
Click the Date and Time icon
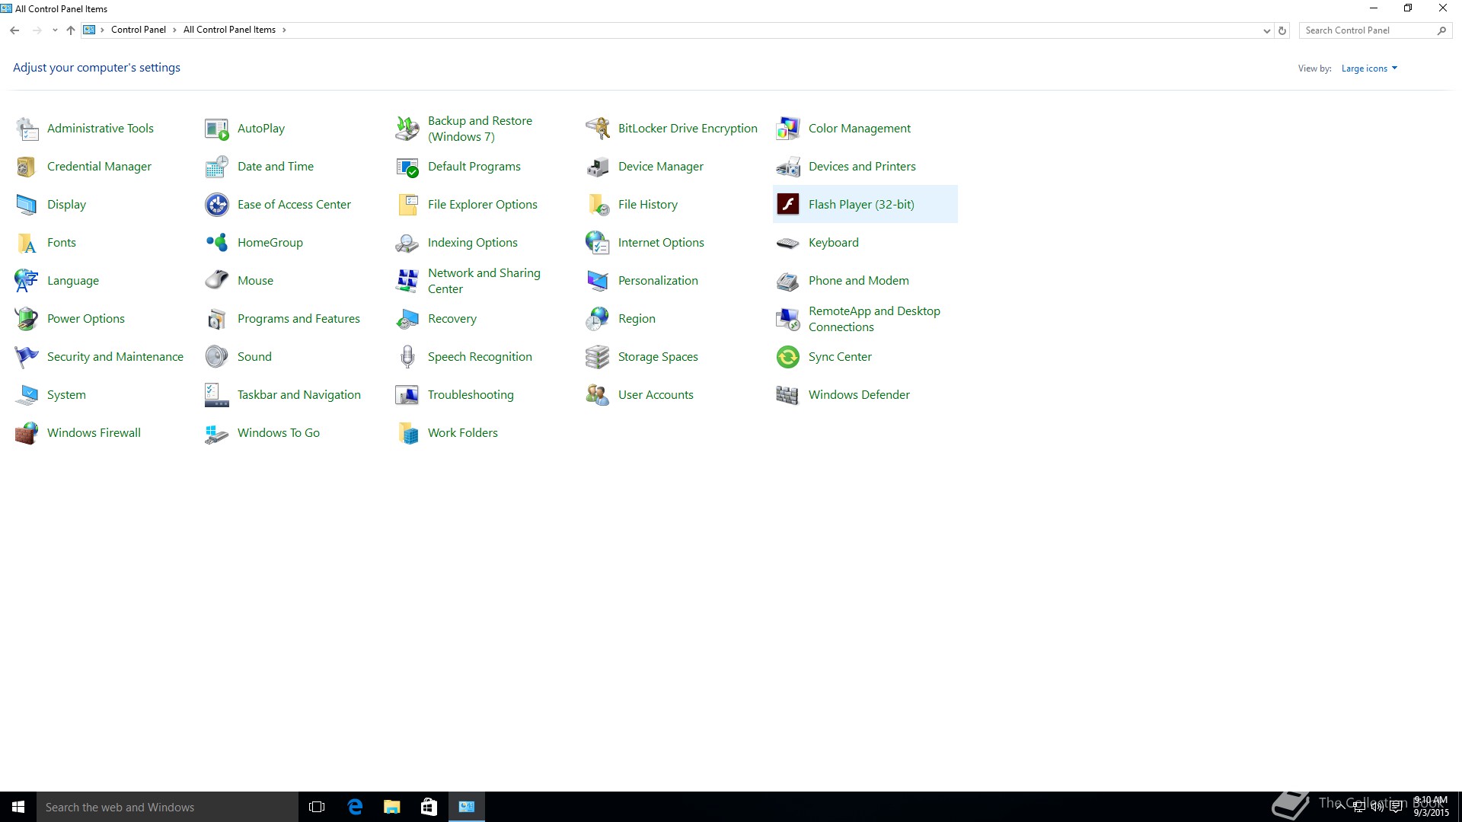[x=217, y=167]
